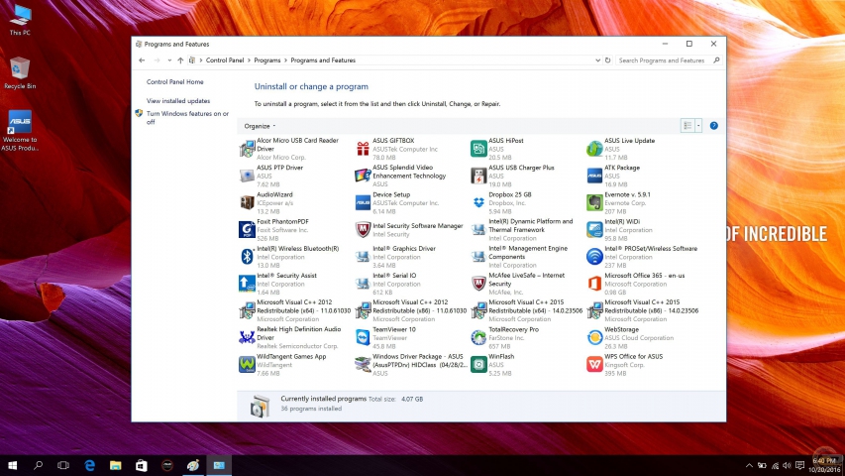The width and height of the screenshot is (845, 476).
Task: Expand the view options dropdown arrow
Action: click(698, 126)
